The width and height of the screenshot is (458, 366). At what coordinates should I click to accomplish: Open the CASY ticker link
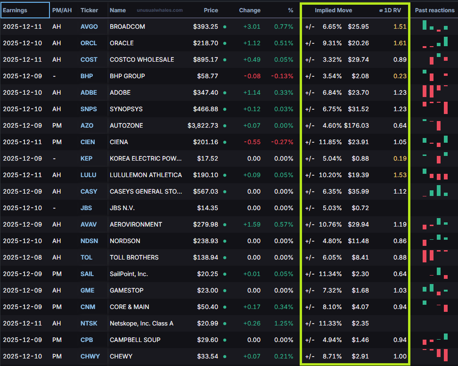[x=89, y=191]
